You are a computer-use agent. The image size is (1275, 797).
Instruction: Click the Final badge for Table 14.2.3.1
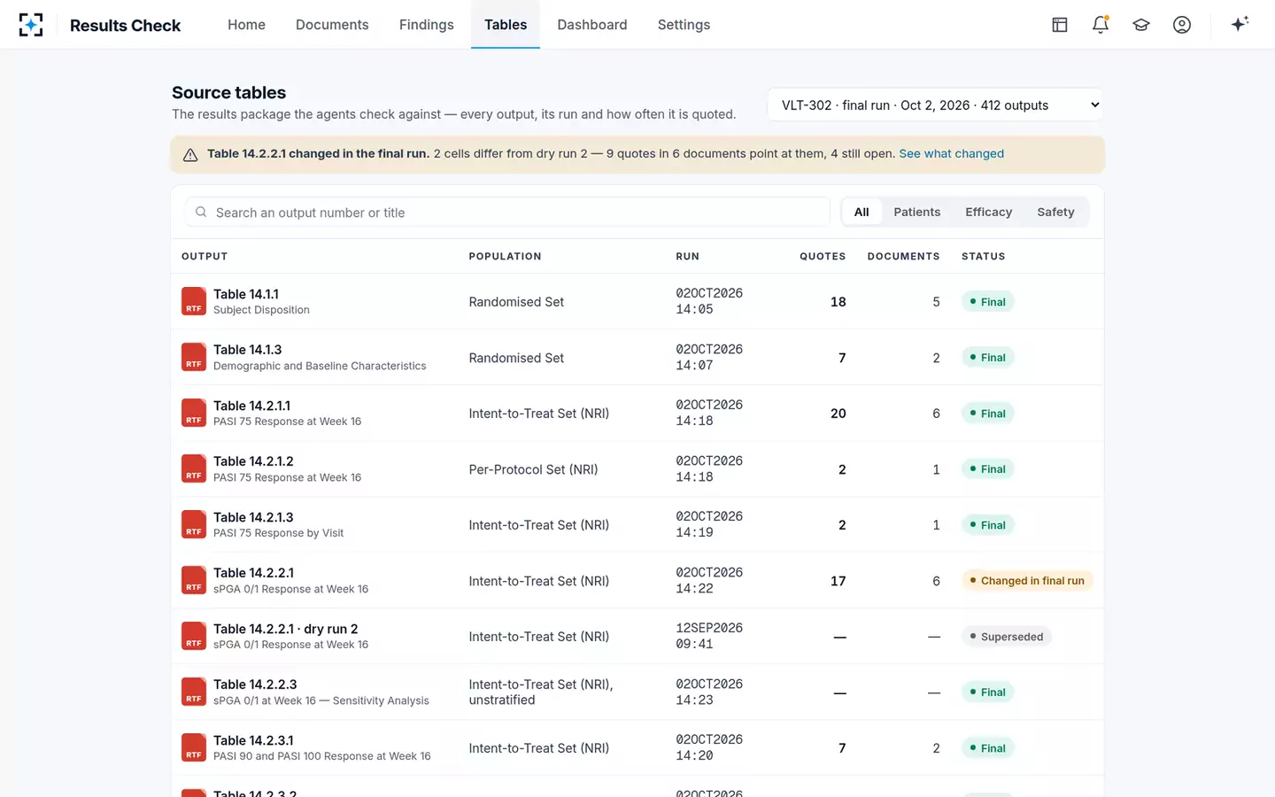coord(987,748)
